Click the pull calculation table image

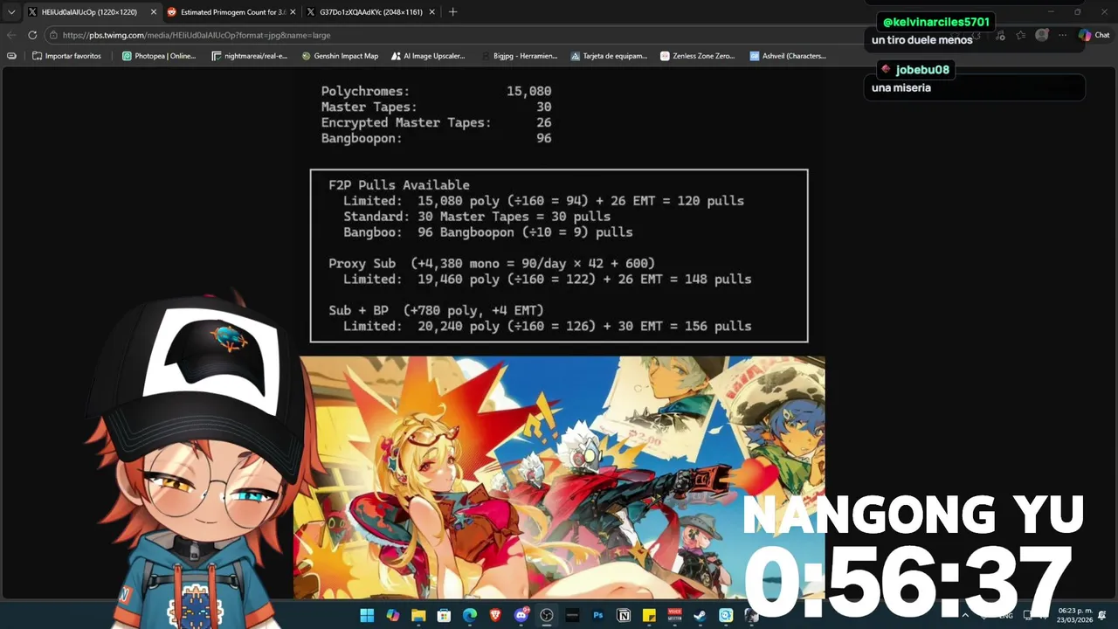(559, 255)
